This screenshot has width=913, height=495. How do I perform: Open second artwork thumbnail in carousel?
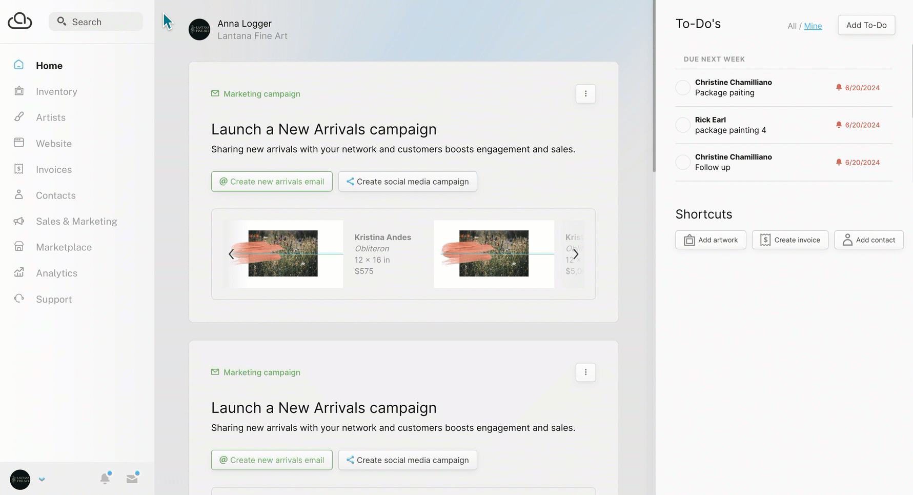494,254
